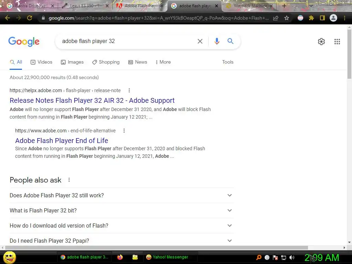The height and width of the screenshot is (264, 352).
Task: Switch to the Videos results tab
Action: tap(42, 62)
